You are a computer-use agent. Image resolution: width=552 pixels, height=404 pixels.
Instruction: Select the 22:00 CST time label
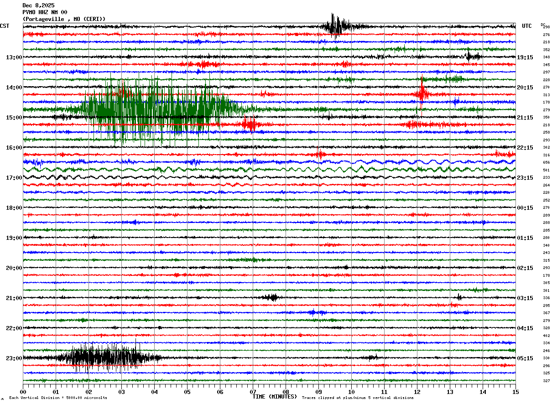(14, 328)
